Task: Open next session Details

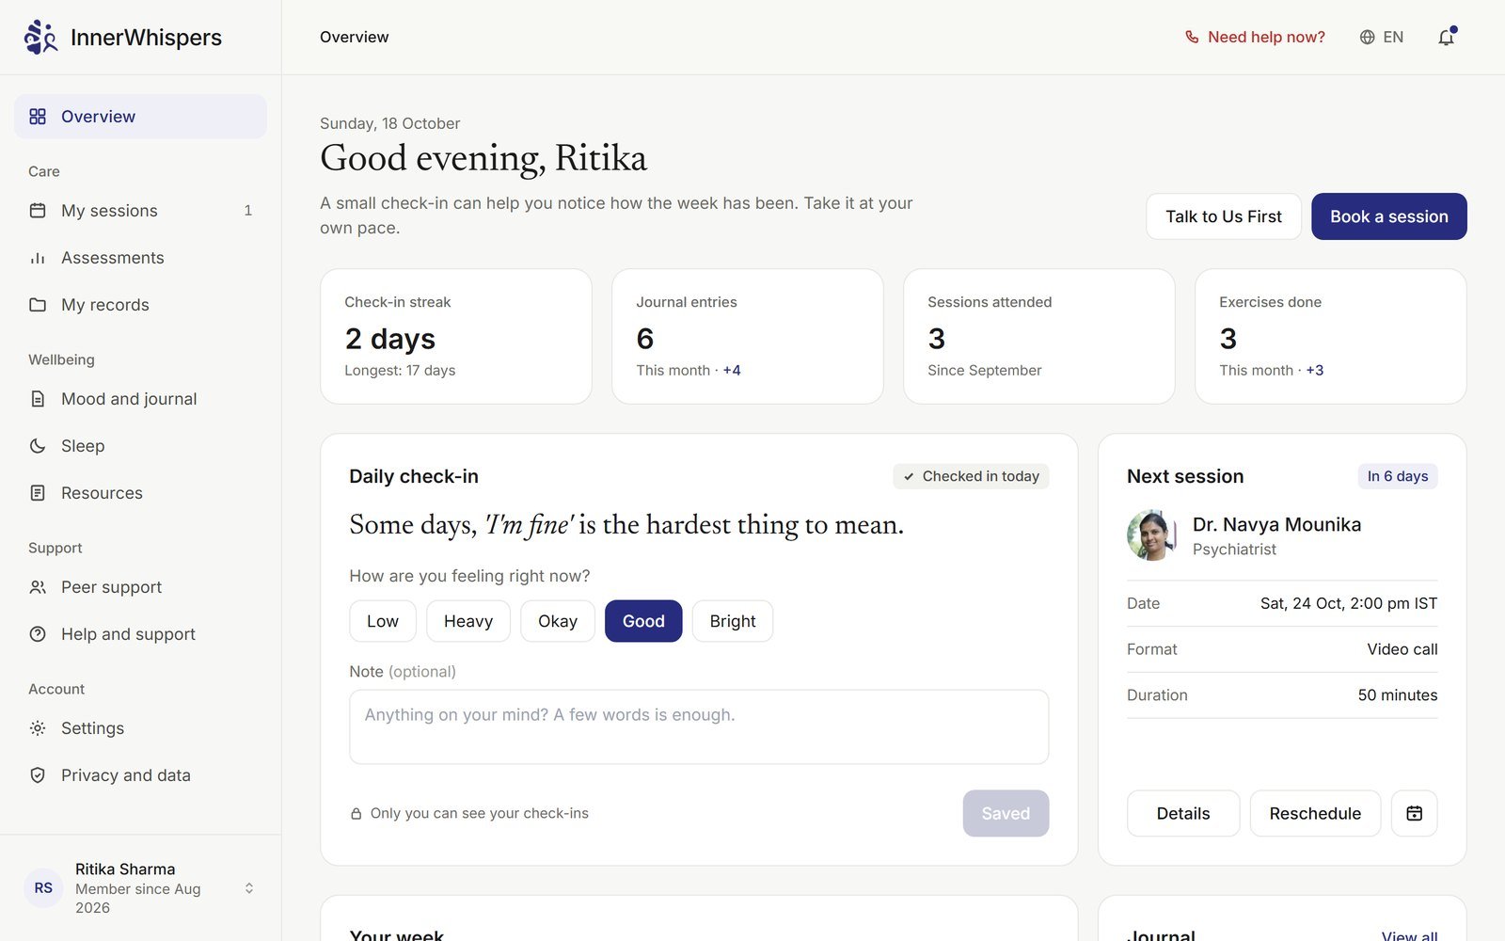Action: click(x=1183, y=813)
